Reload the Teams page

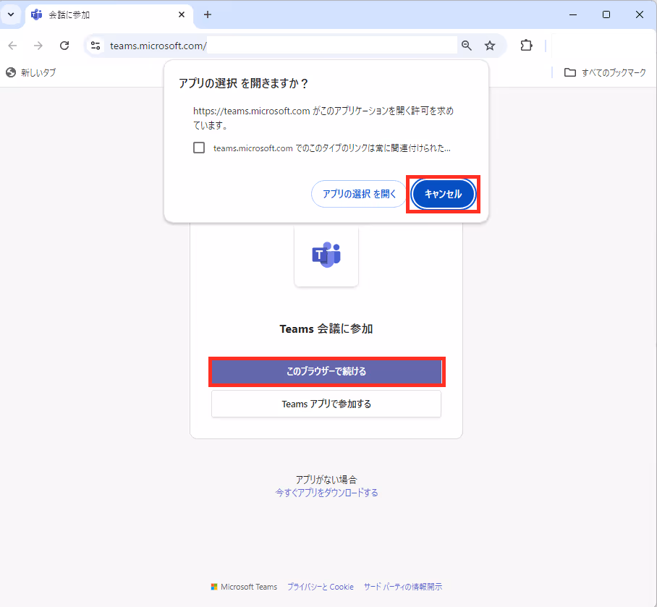64,46
